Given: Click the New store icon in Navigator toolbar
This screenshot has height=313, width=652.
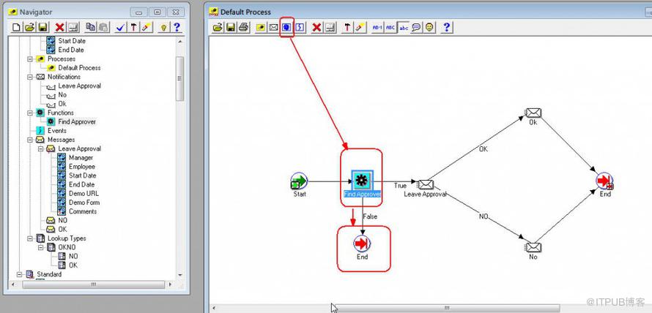Looking at the screenshot, I should click(16, 27).
